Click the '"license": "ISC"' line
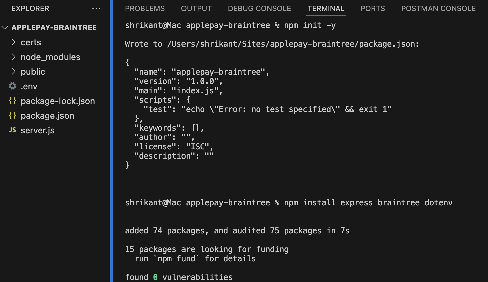This screenshot has width=488, height=282. [x=174, y=147]
